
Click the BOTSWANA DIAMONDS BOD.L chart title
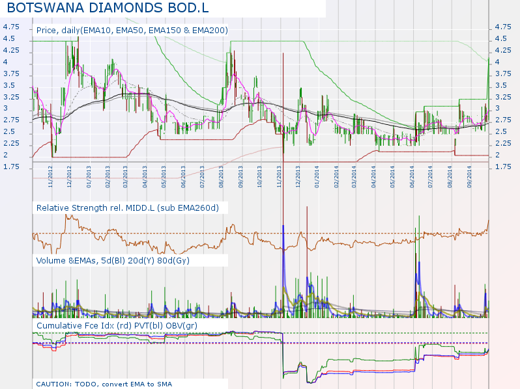(108, 8)
